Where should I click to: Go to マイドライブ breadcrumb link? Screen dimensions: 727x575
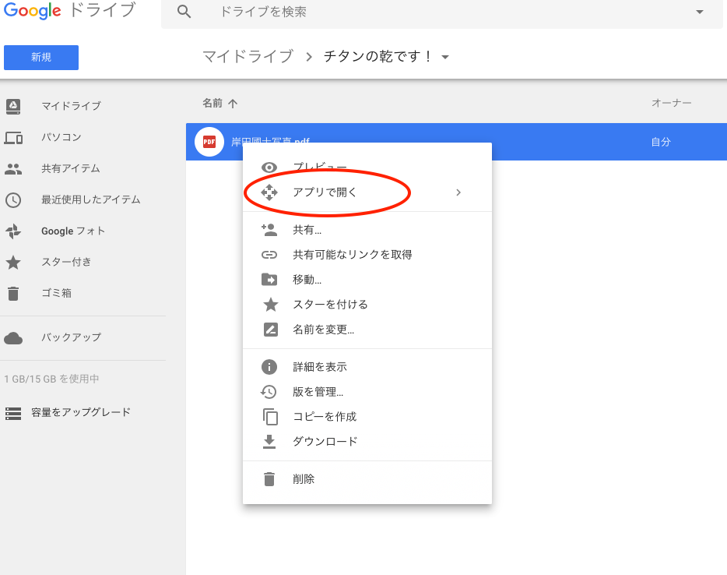click(x=248, y=57)
